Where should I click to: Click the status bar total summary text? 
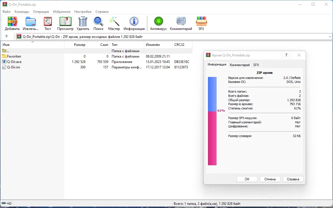click(207, 203)
